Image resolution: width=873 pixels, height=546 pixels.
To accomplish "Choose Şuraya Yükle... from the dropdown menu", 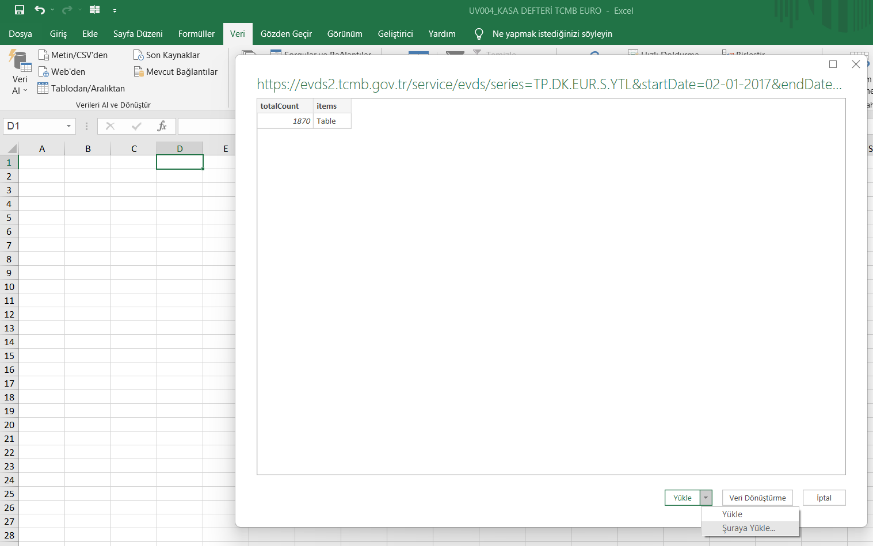I will tap(750, 528).
